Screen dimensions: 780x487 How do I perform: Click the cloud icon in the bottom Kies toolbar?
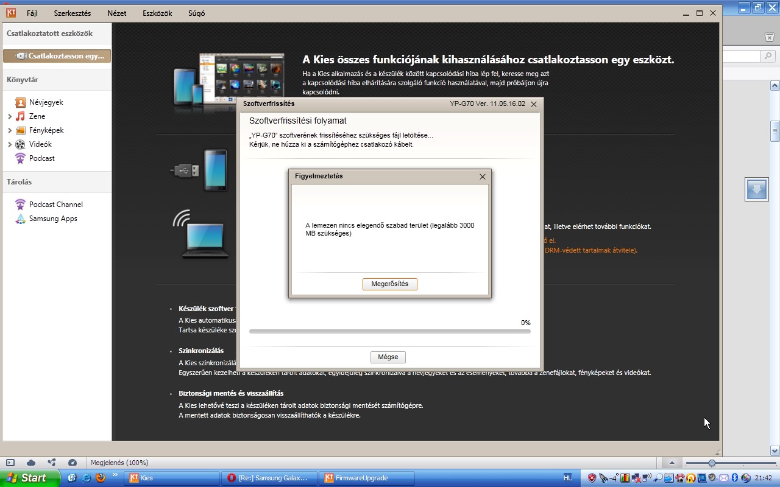[x=31, y=463]
